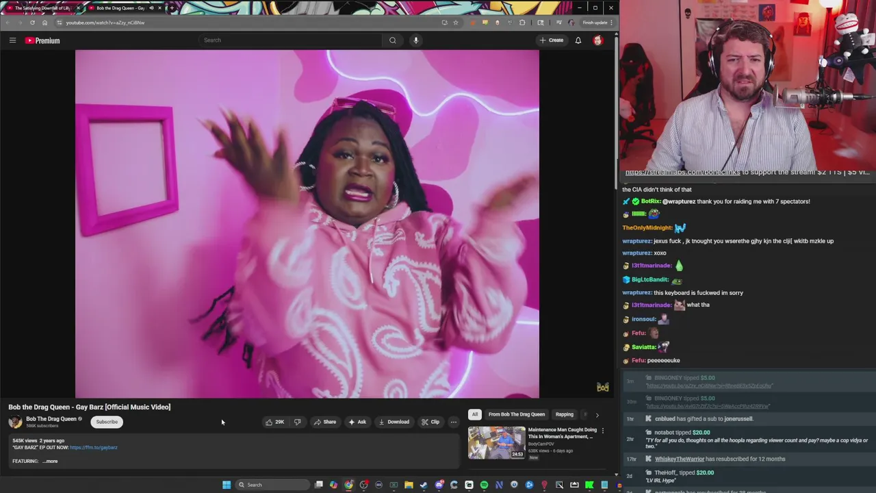Like the video showing 29K

274,422
